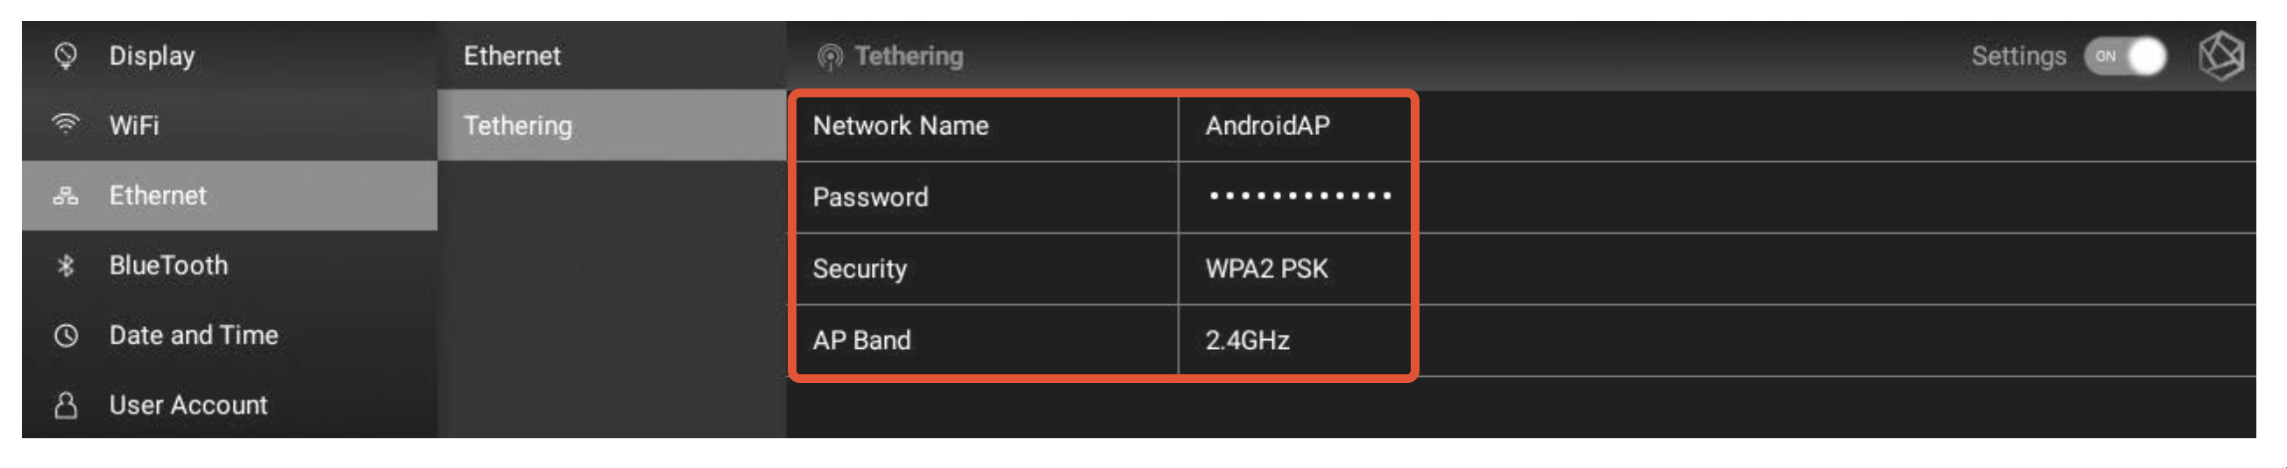Open the Security WPA2 PSK selector
The image size is (2287, 468).
click(x=1294, y=268)
